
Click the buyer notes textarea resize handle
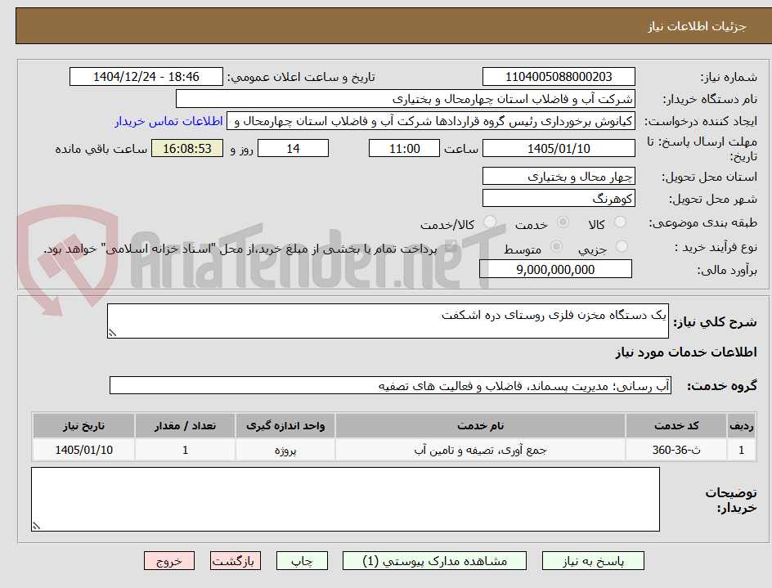pos(36,526)
